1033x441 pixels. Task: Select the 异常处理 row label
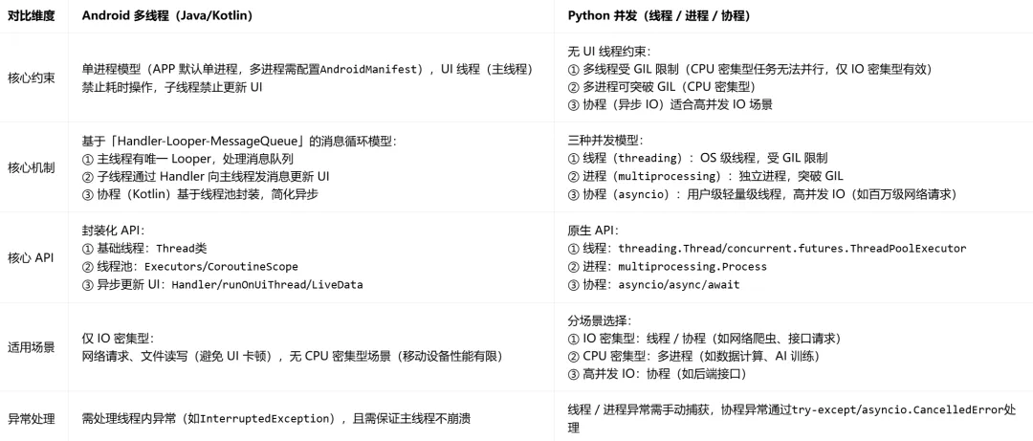[32, 418]
